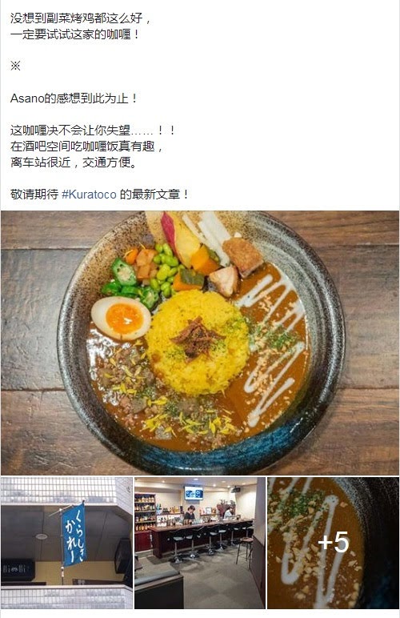The height and width of the screenshot is (618, 400).
Task: Open the bar counter interior thumbnail
Action: (x=200, y=543)
